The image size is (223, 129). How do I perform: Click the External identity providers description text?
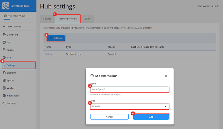(98, 28)
